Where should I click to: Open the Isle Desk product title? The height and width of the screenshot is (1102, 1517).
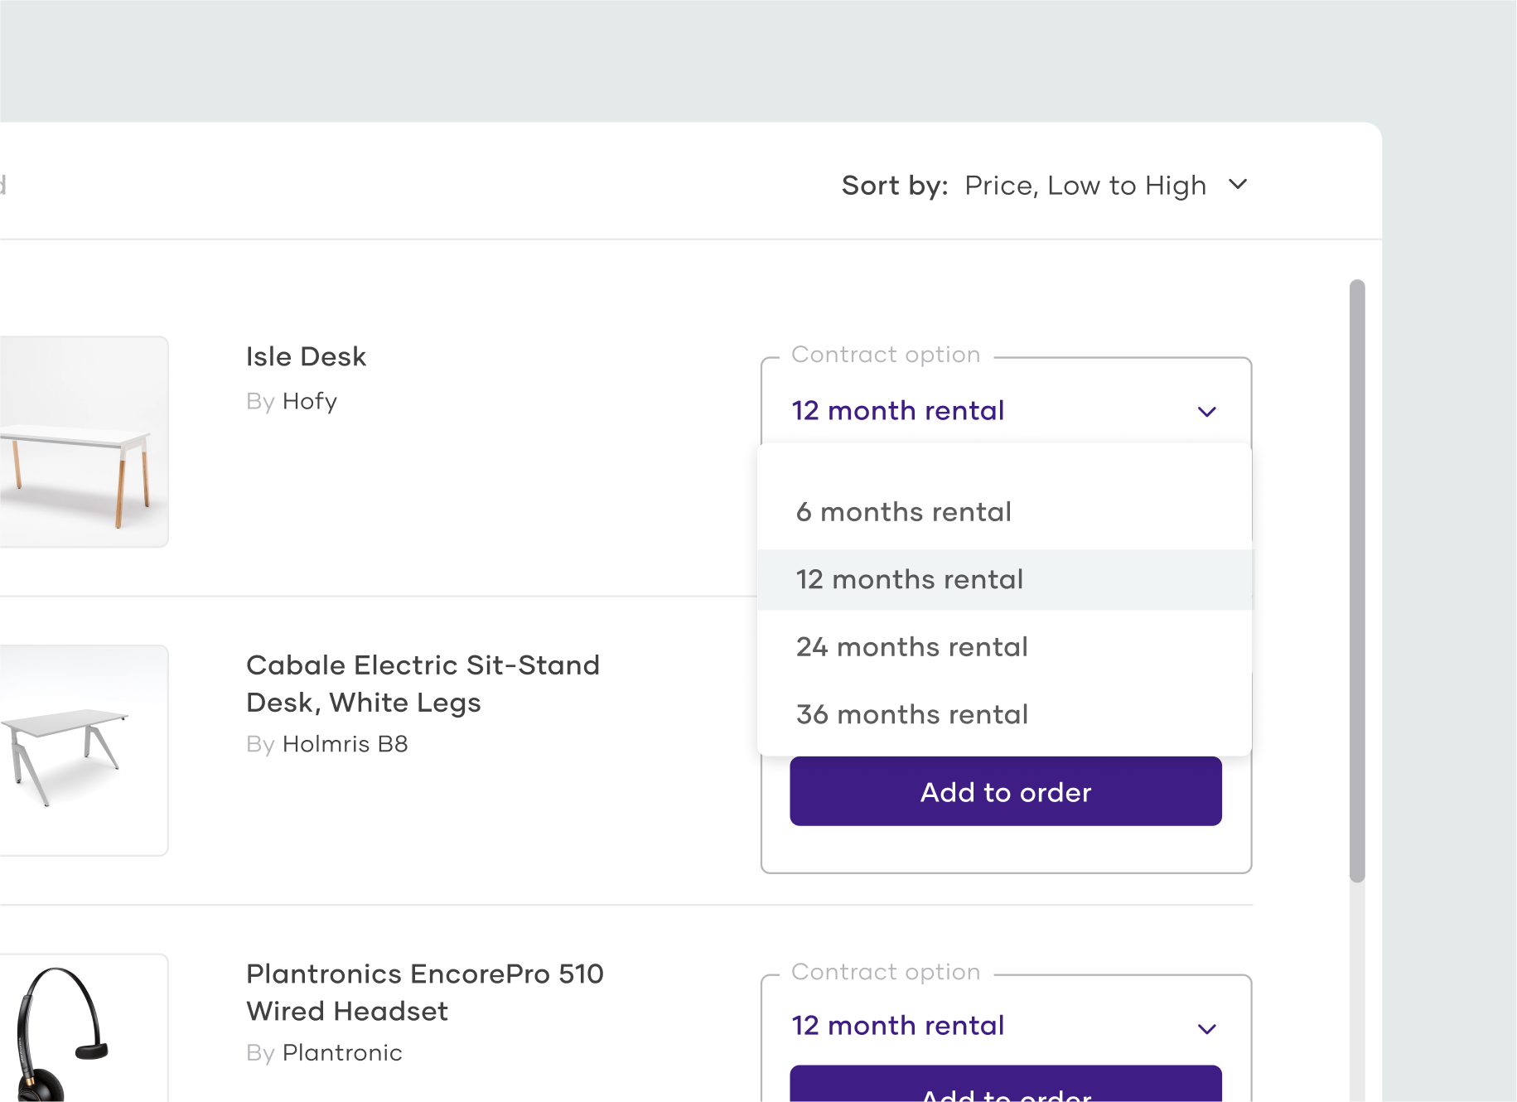click(306, 356)
